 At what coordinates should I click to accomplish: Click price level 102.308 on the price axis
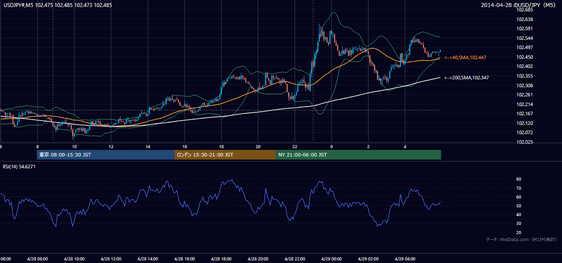(x=524, y=85)
